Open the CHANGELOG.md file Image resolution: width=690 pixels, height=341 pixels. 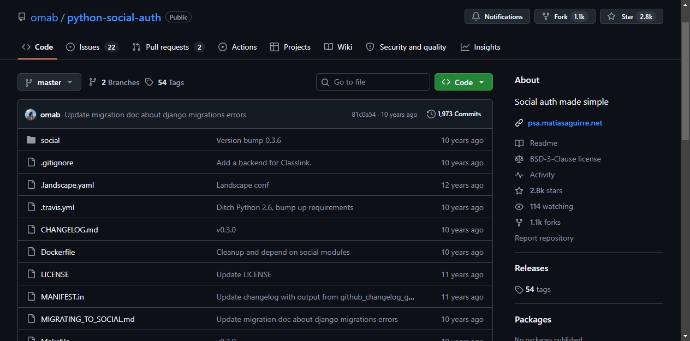[x=69, y=230]
